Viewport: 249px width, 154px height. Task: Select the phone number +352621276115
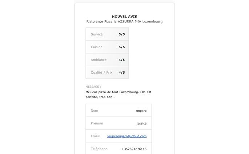point(134,149)
